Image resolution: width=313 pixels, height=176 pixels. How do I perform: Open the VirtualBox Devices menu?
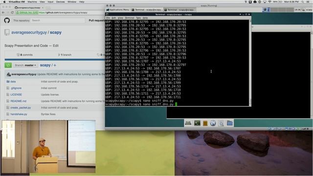60,2
